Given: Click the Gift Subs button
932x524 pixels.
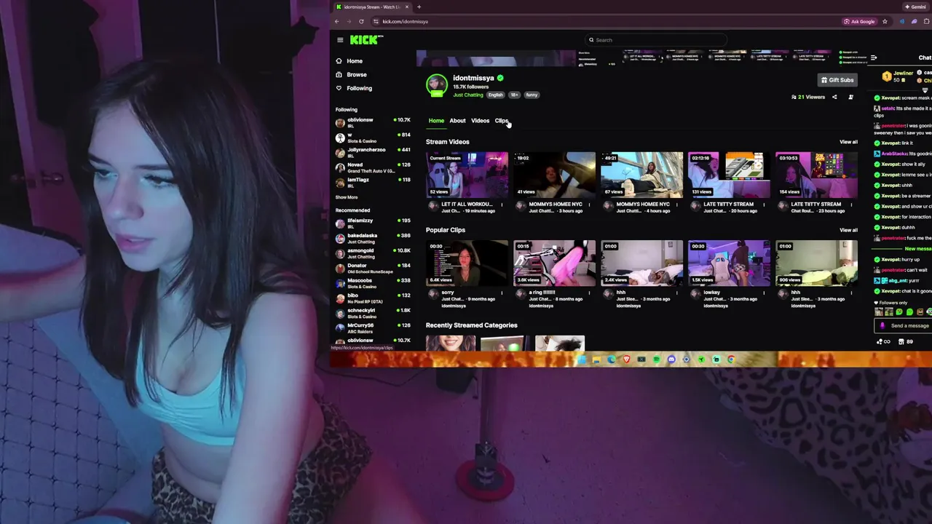Looking at the screenshot, I should point(837,80).
